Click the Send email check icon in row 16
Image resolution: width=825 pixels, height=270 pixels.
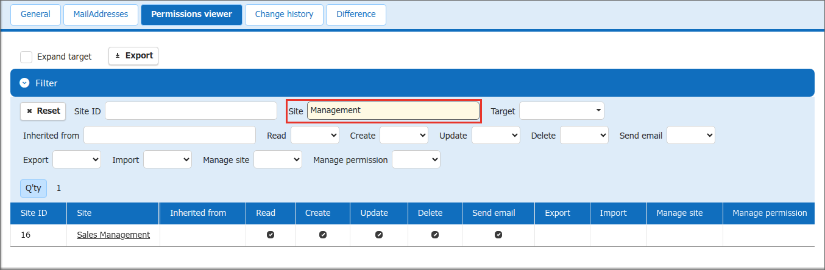[x=498, y=235]
